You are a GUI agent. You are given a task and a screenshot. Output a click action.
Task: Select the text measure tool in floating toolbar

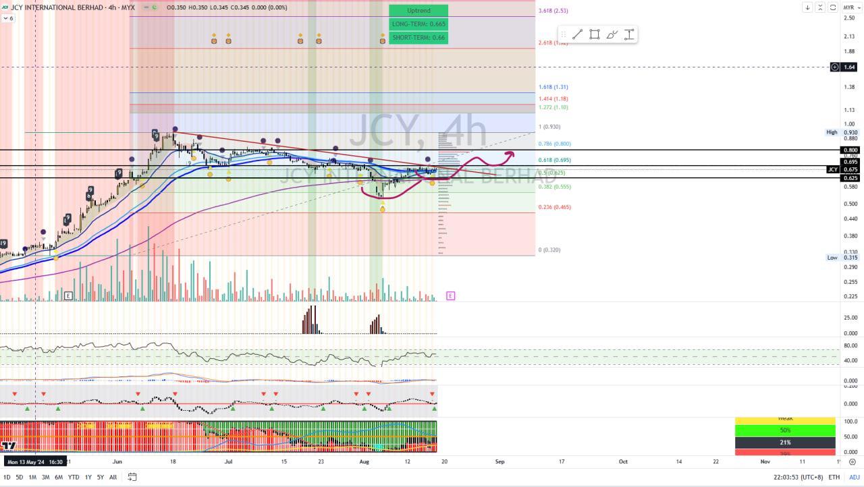[629, 34]
